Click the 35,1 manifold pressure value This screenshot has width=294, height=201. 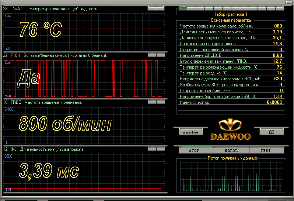(277, 38)
